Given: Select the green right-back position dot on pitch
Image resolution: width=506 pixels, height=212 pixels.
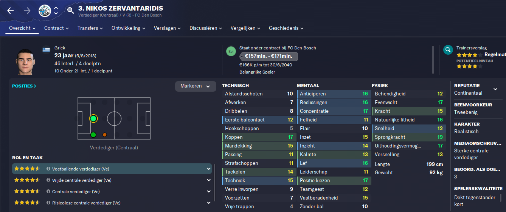Looking at the screenshot, I should point(93,135).
